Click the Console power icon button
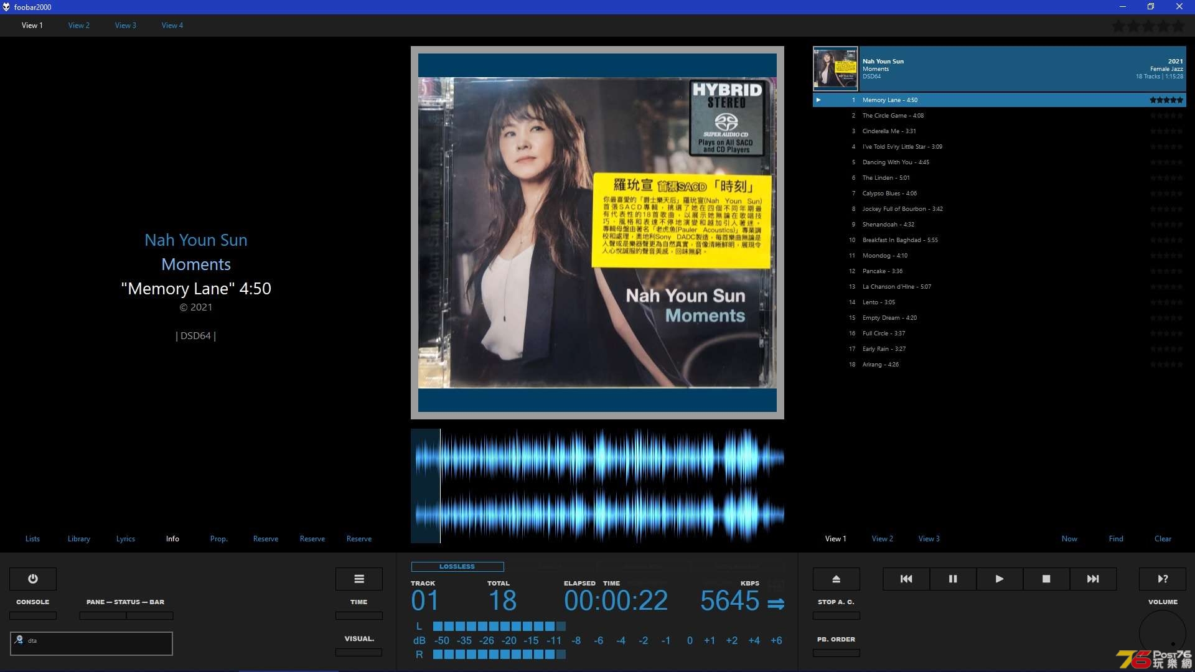 point(33,579)
